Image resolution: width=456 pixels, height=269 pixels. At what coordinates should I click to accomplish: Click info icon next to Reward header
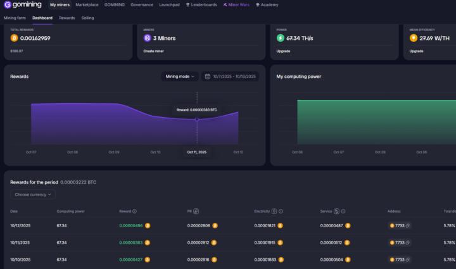click(134, 211)
